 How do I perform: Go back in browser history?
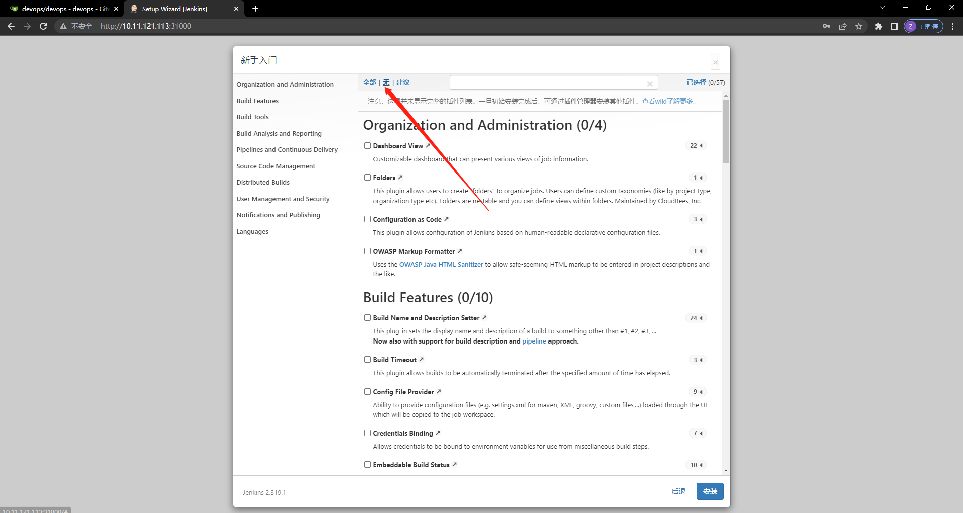(x=11, y=26)
